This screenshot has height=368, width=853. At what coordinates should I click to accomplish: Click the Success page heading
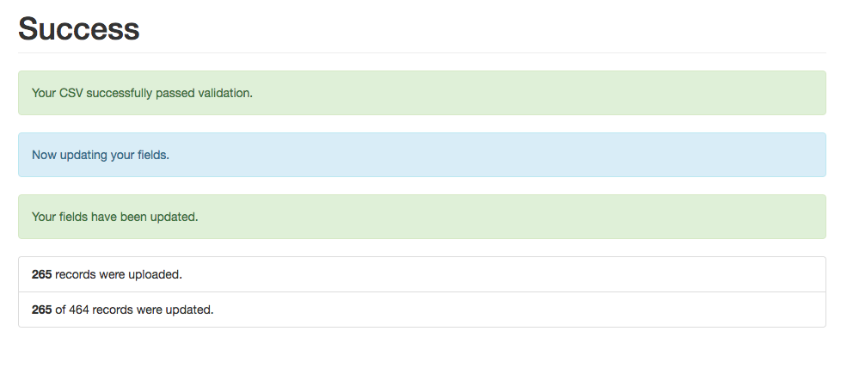pos(79,28)
